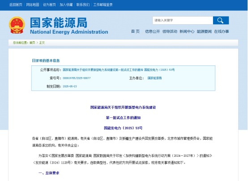Image resolution: width=248 pixels, height=181 pixels.
Task: Select 设为首页 in top bar
Action: point(49,5)
